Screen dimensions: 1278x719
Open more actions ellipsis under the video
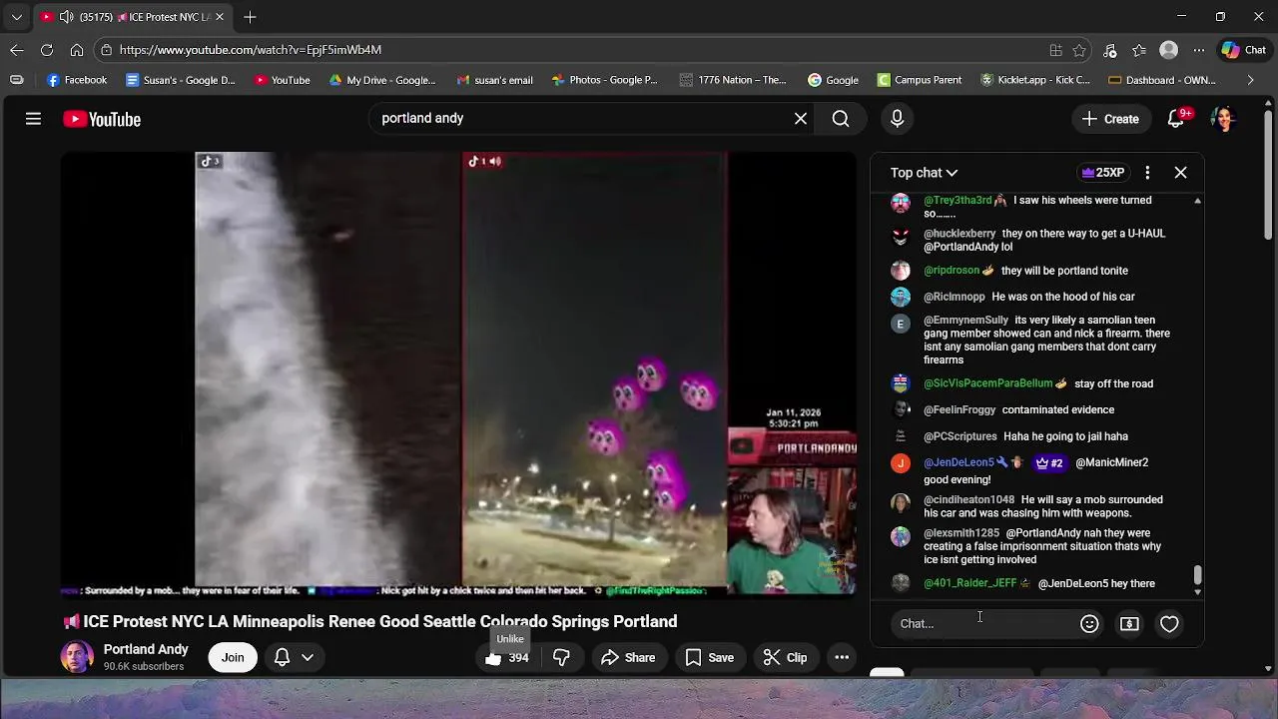click(842, 657)
